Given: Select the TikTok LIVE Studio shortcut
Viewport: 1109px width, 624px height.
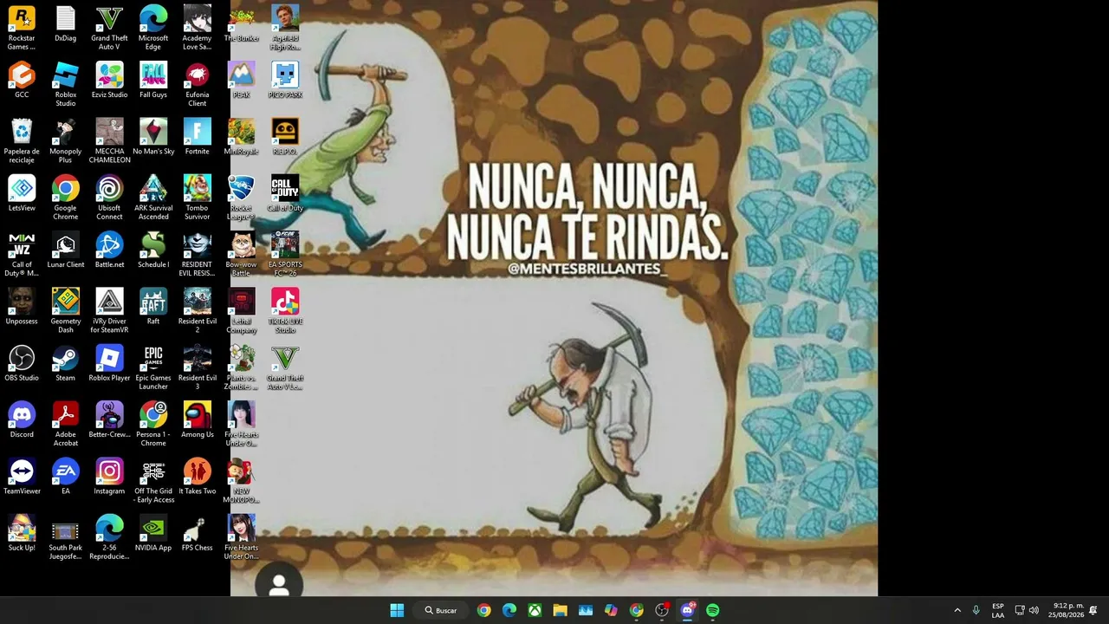Looking at the screenshot, I should click(x=285, y=311).
